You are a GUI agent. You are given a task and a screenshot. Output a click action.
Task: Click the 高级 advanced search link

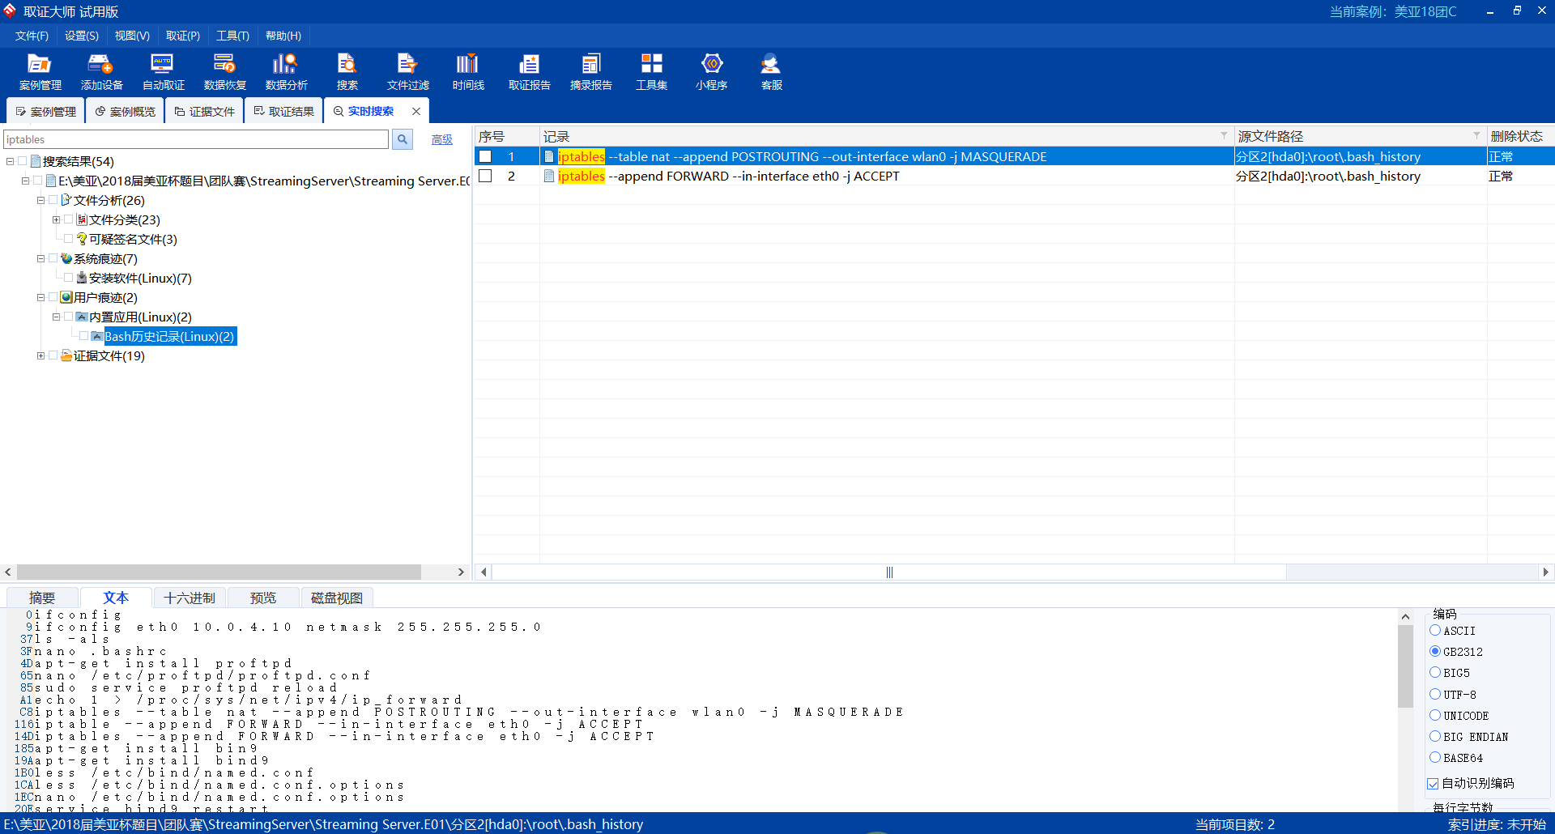pyautogui.click(x=441, y=139)
